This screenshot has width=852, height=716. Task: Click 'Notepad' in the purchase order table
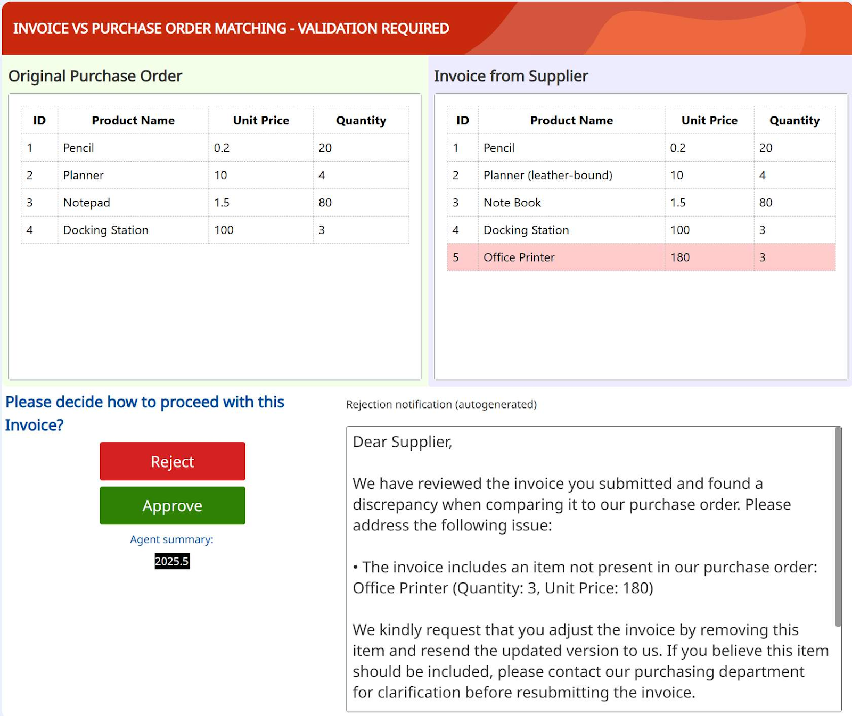(86, 203)
